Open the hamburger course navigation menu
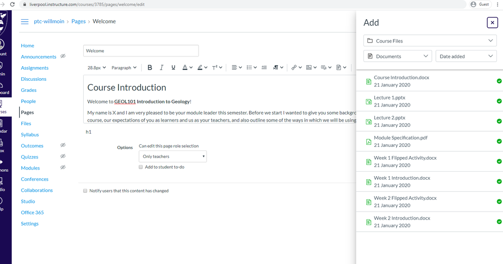503x264 pixels. [x=24, y=22]
